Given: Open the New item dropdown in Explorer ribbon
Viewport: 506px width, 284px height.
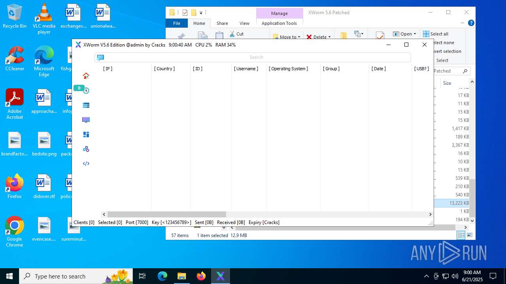Looking at the screenshot, I should tap(359, 34).
